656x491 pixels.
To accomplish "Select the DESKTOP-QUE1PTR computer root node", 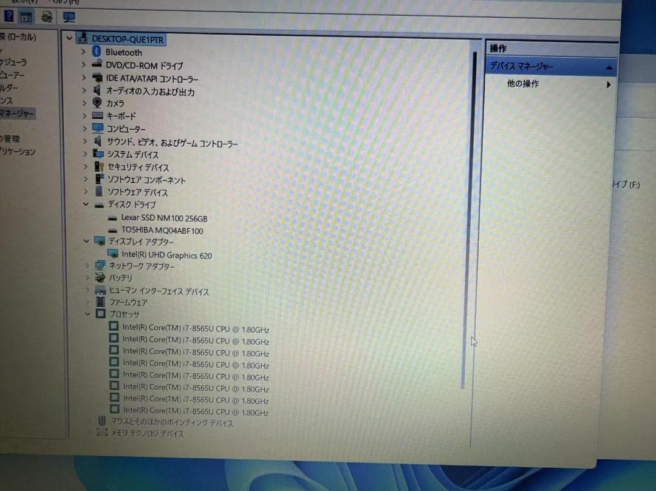I will (x=127, y=38).
